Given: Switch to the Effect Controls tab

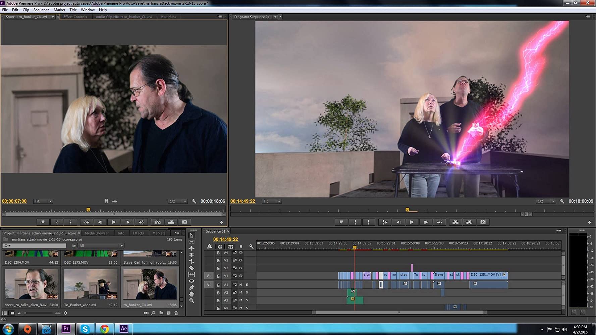Looking at the screenshot, I should (75, 17).
